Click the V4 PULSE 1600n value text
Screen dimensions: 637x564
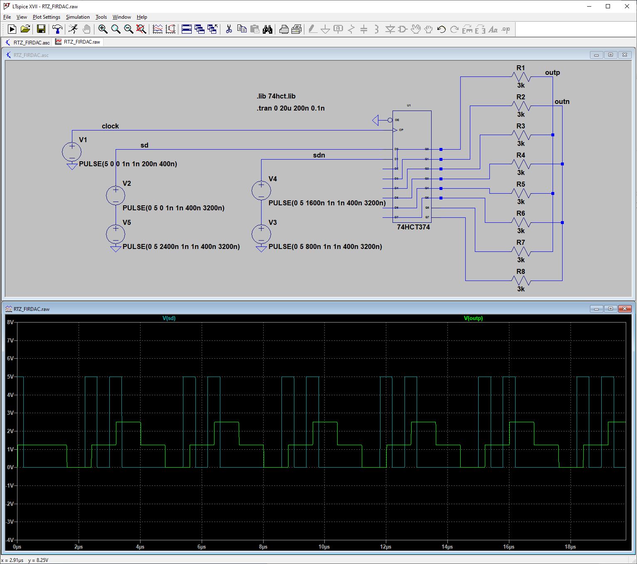coord(327,203)
